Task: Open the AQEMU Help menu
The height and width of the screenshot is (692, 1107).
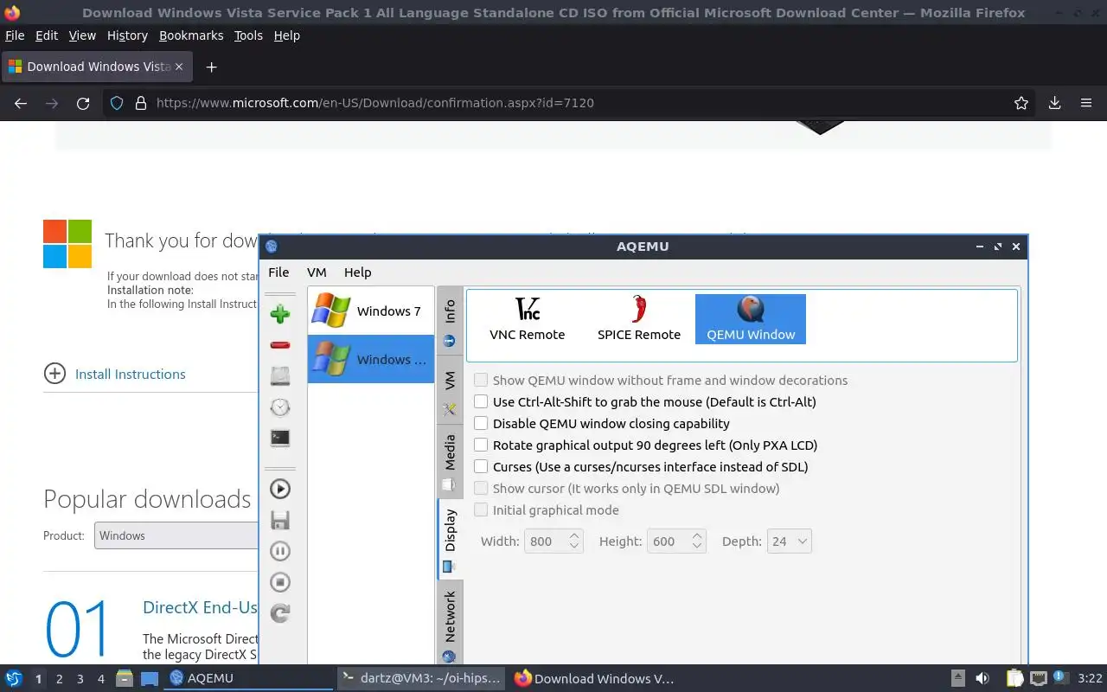Action: [x=357, y=272]
